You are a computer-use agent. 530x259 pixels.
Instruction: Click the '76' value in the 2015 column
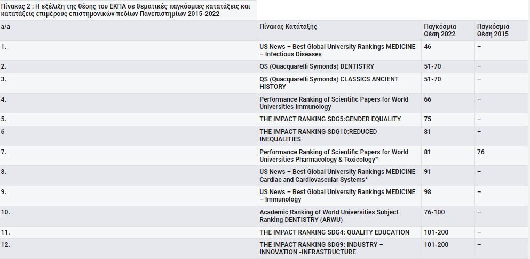(481, 152)
